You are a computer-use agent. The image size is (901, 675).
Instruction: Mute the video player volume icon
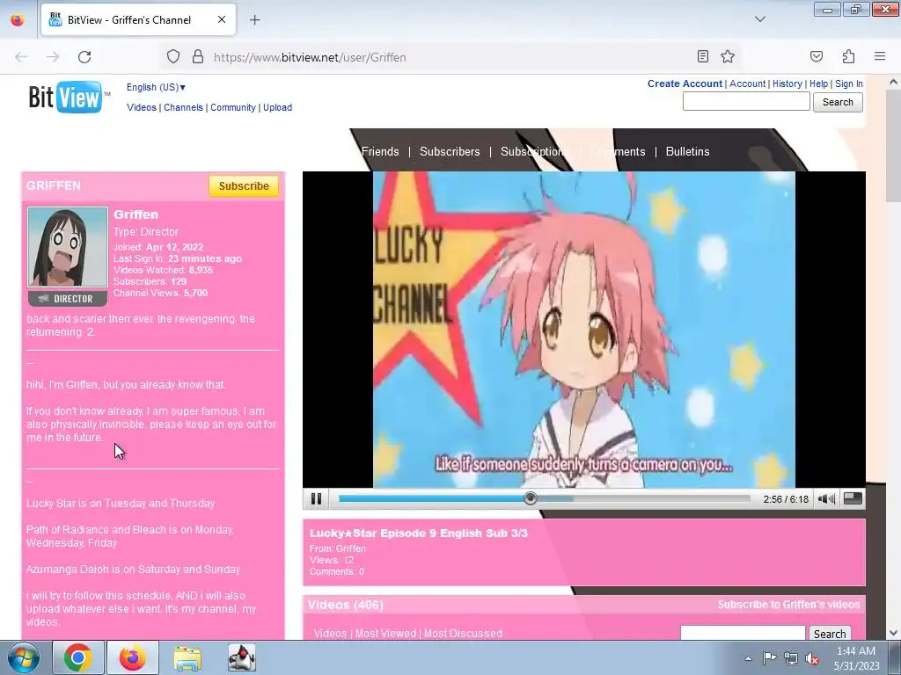pyautogui.click(x=826, y=499)
